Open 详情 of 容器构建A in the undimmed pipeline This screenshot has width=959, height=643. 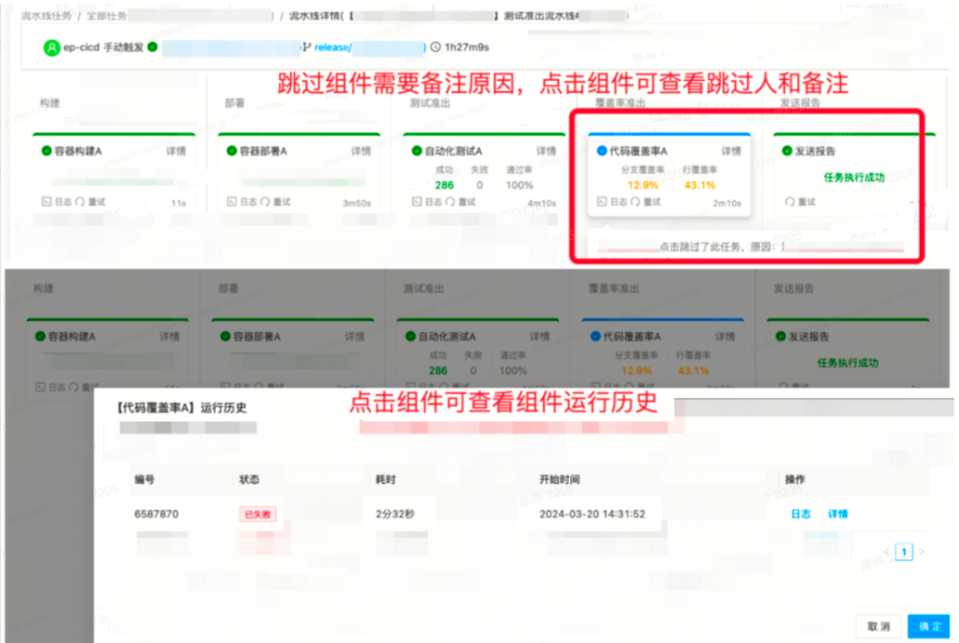click(x=176, y=151)
